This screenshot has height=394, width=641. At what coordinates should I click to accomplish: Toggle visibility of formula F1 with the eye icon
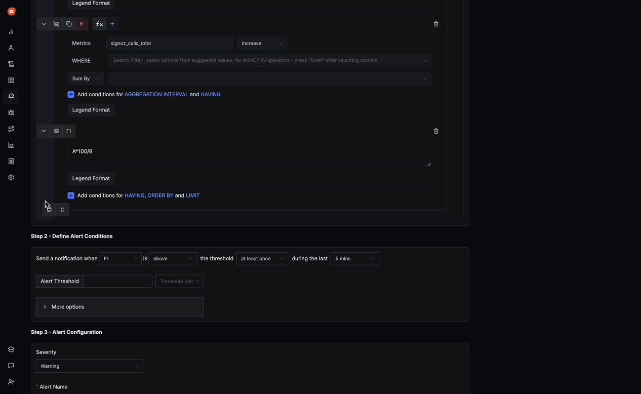pos(56,131)
